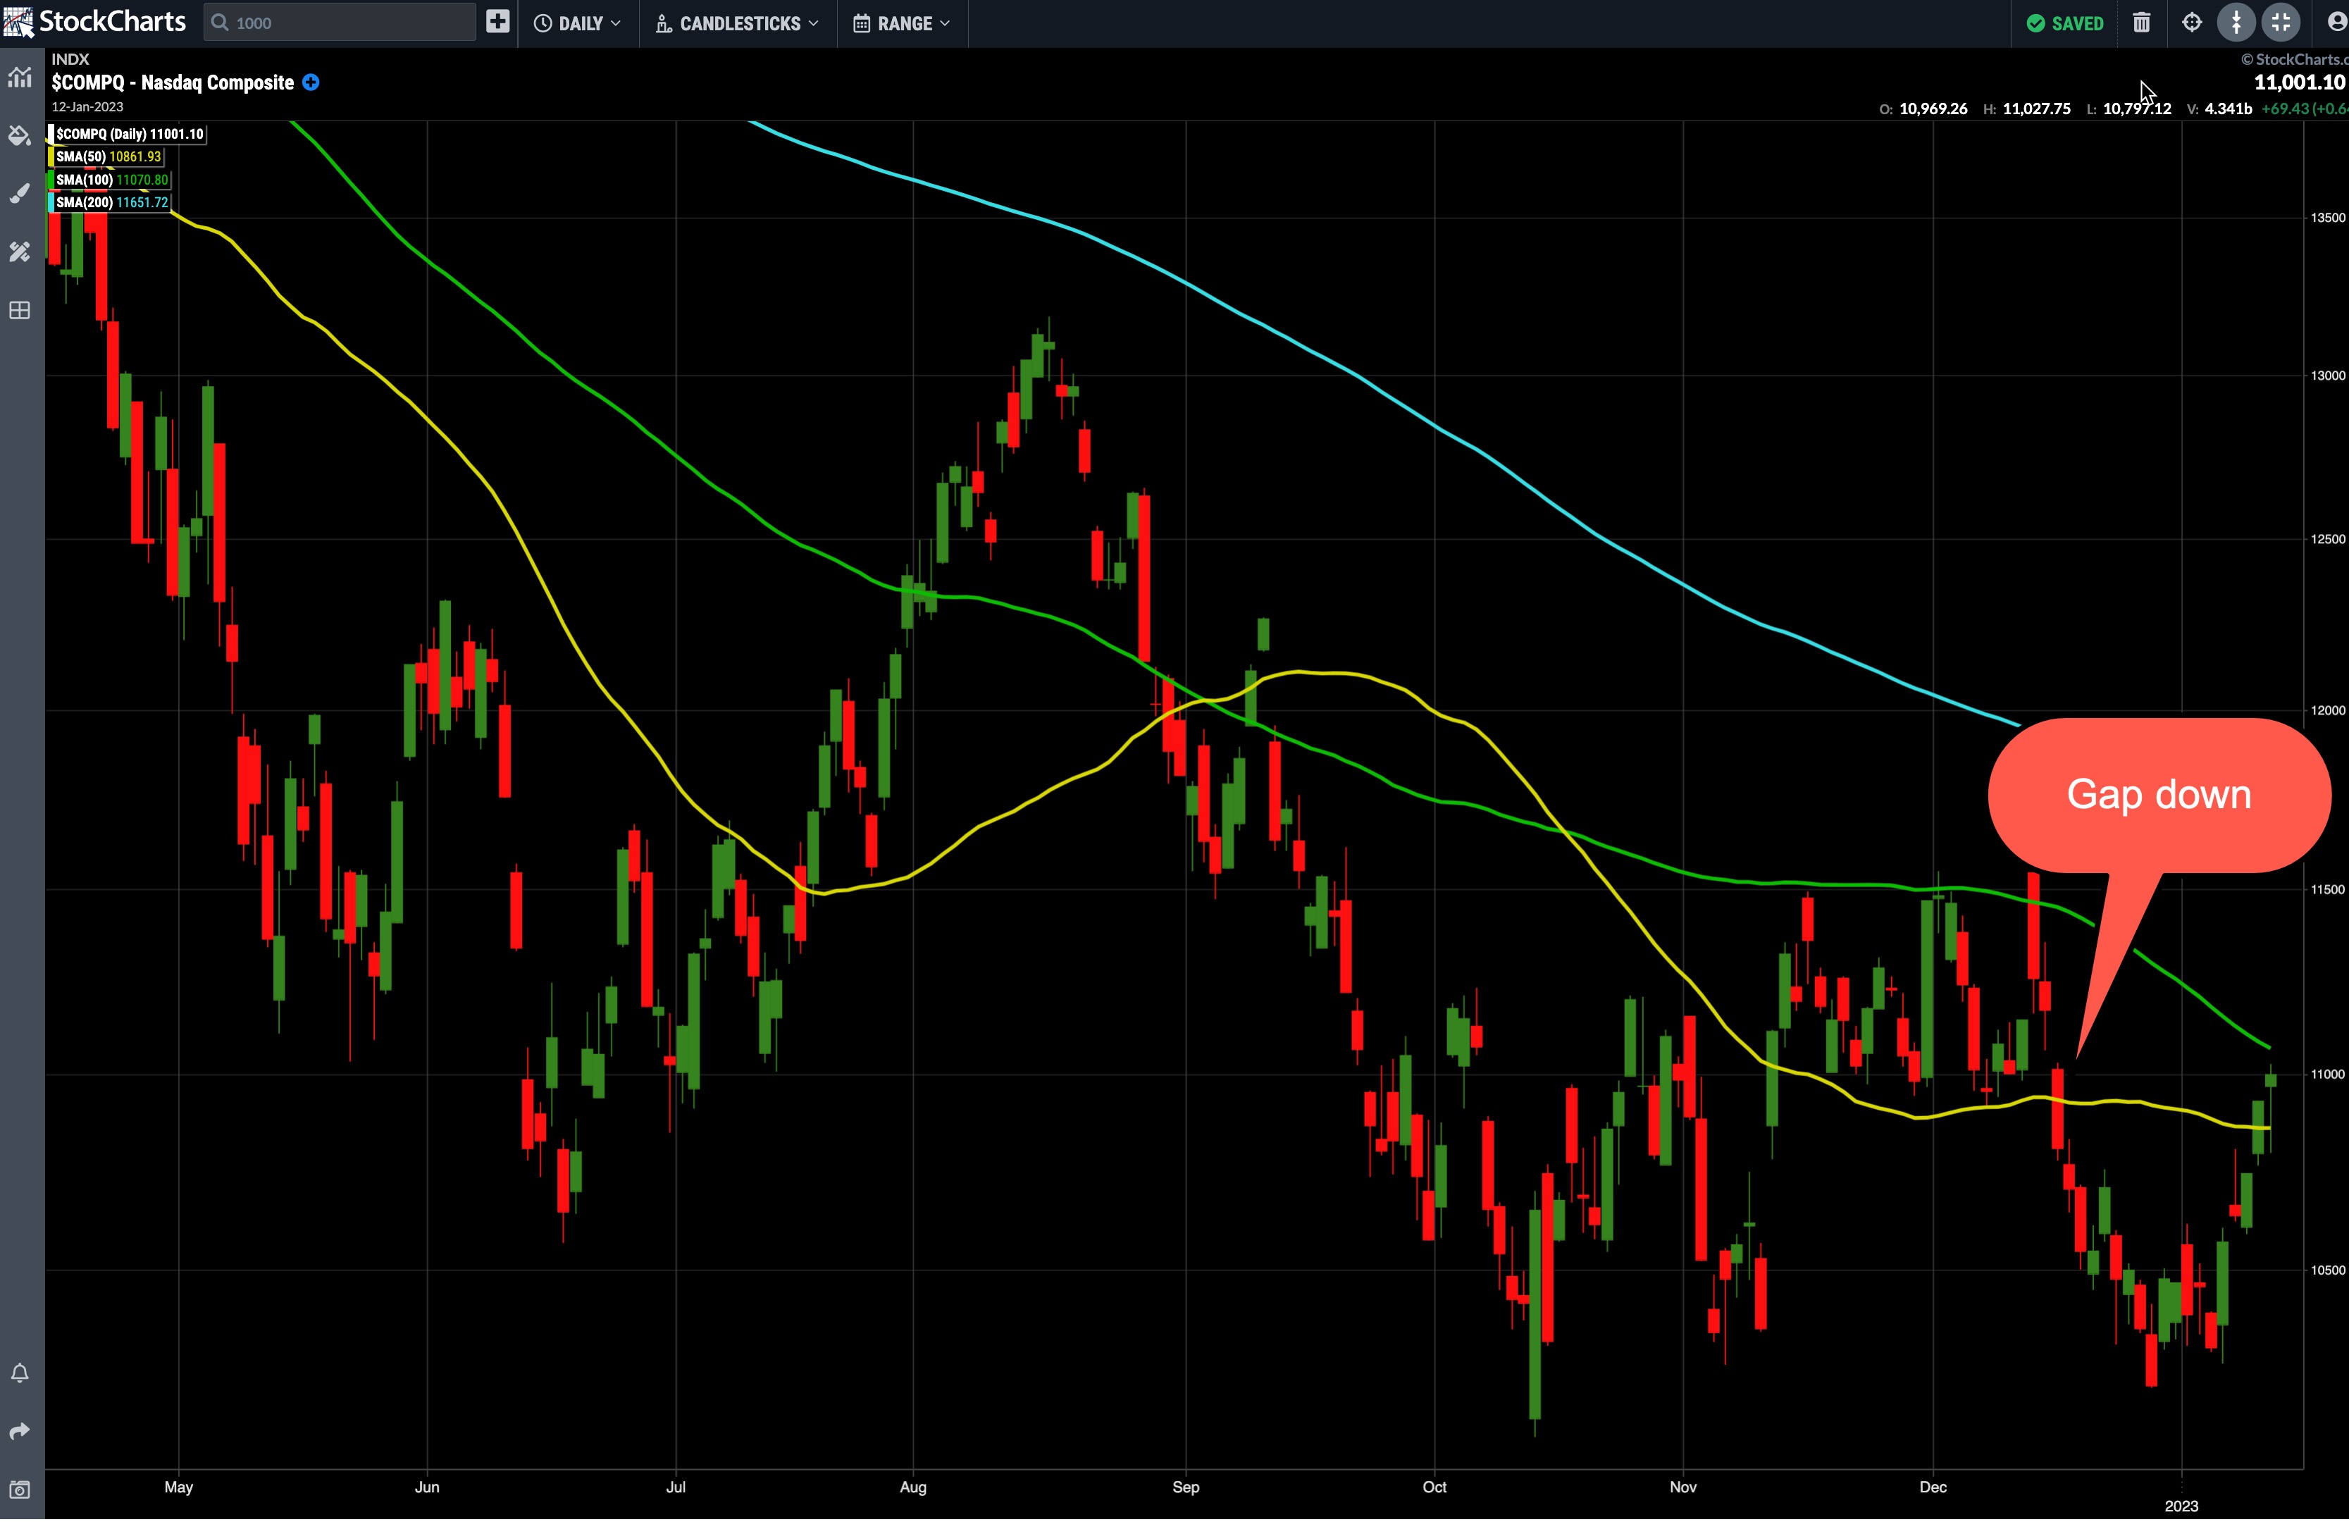Image resolution: width=2349 pixels, height=1522 pixels.
Task: Click the StockCharts logo link
Action: (94, 22)
